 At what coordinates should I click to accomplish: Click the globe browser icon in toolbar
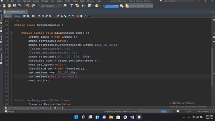tap(65, 6)
